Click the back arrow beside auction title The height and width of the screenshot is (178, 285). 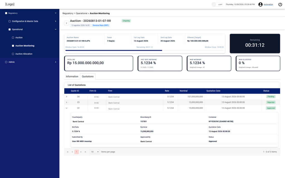(67, 23)
